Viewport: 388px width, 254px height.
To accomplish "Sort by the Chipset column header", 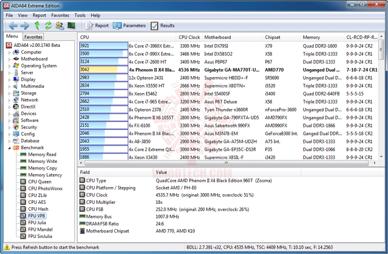I will point(281,37).
